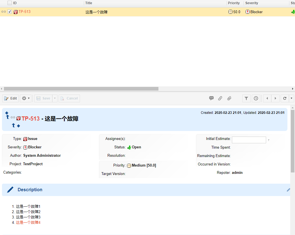
Task: Open TP-513 link in the table
Action: pos(24,12)
